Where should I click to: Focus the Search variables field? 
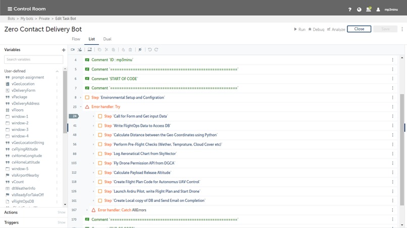(x=33, y=59)
